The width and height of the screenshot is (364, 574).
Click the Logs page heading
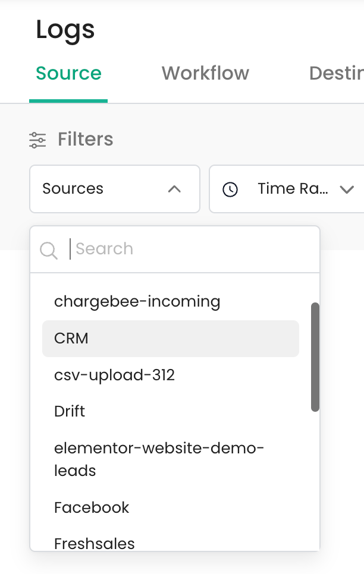pos(65,30)
